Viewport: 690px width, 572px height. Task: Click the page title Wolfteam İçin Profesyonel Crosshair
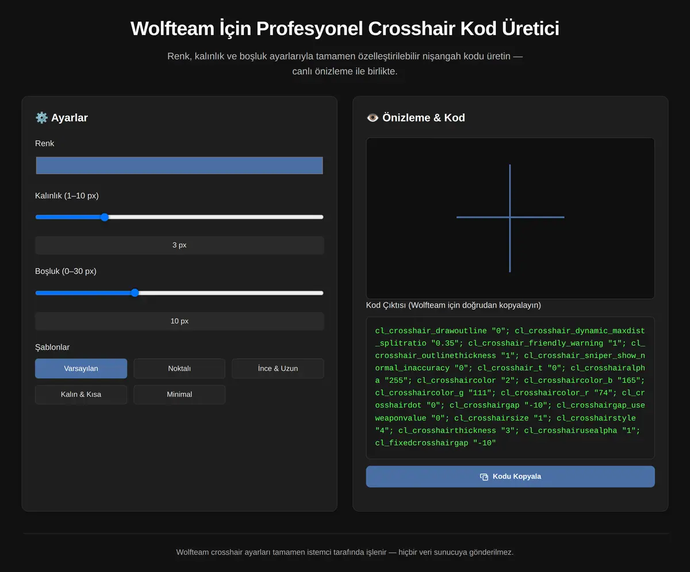coord(345,28)
